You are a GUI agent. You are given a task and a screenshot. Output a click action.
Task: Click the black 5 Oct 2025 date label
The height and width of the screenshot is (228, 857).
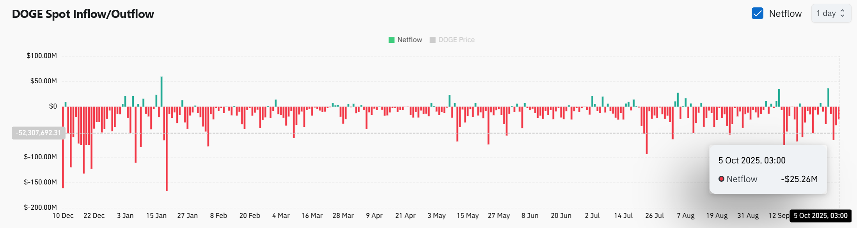pyautogui.click(x=820, y=216)
